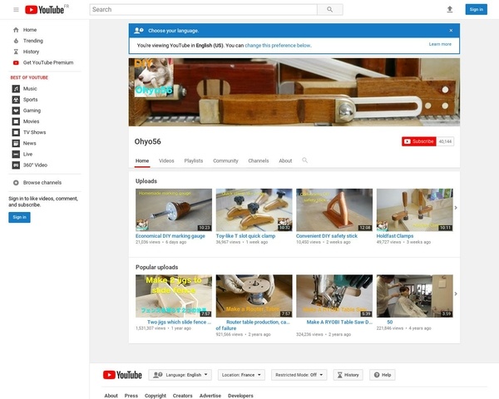Open Two jigs which slide fence thumbnail
Screen dimensions: 499x399
174,296
